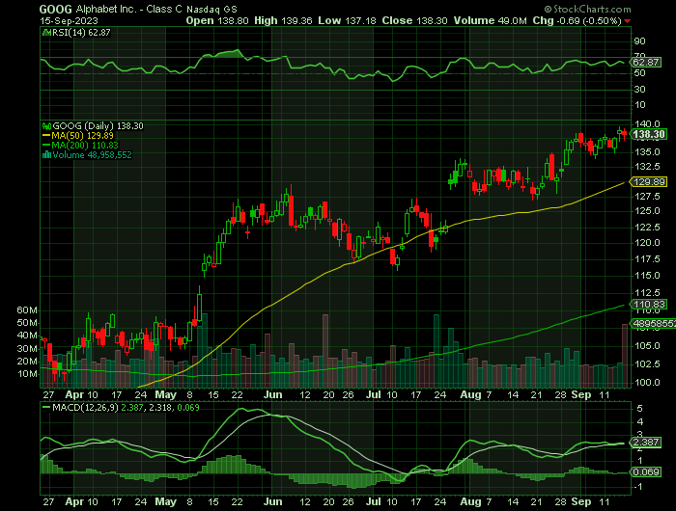676x511 pixels.
Task: Click 125.0 on the price axis
Action: click(x=647, y=211)
